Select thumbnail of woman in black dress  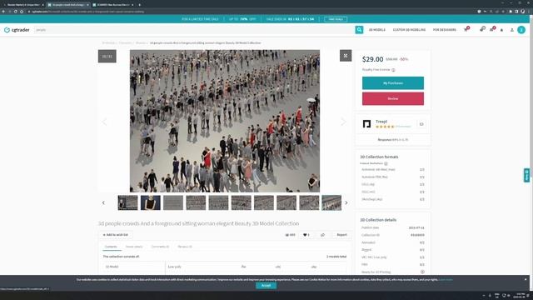point(151,202)
